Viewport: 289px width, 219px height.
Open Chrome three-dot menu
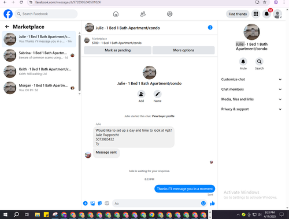(284, 2)
